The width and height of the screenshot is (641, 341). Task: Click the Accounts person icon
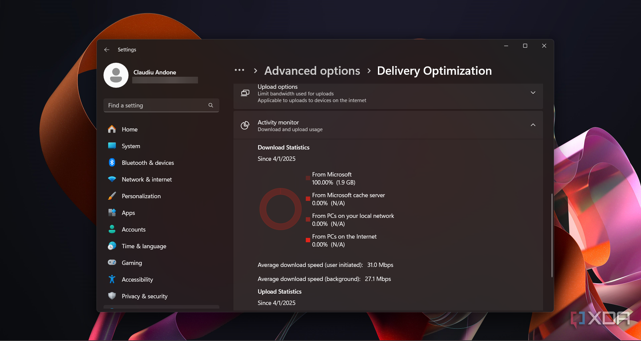112,229
